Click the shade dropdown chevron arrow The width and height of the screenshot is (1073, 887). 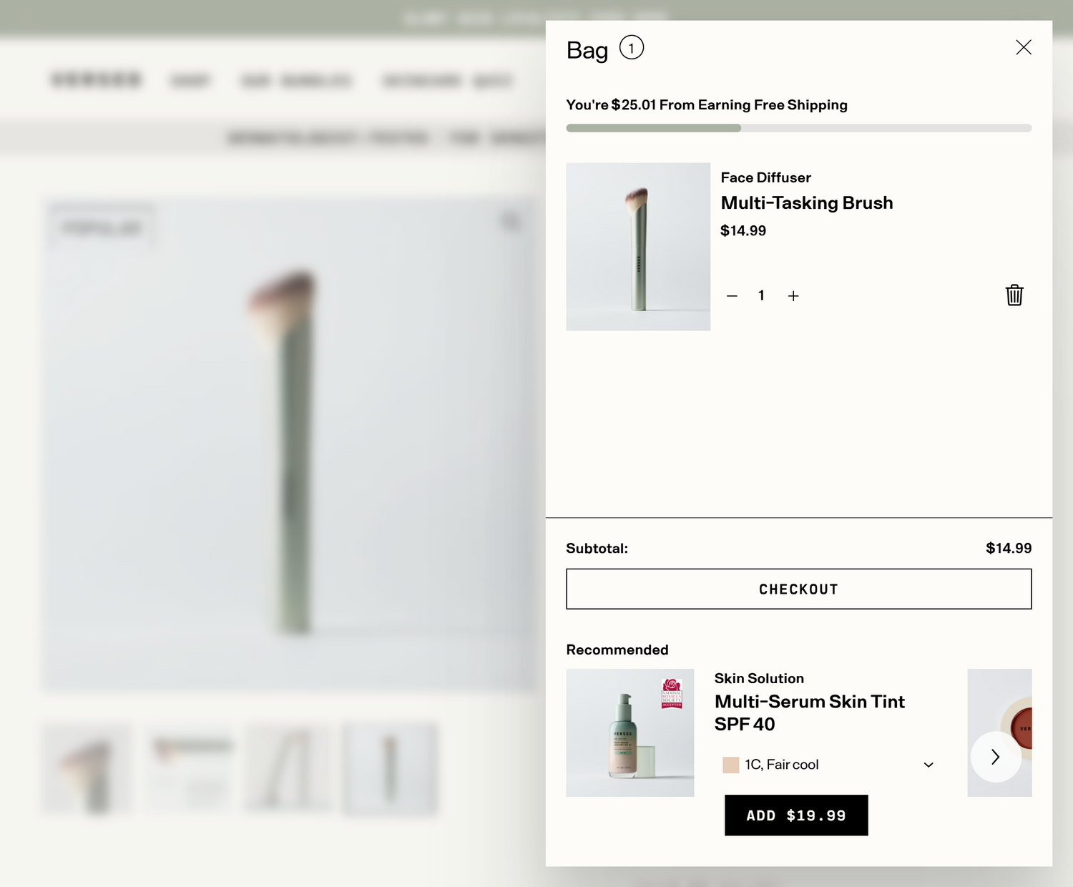929,765
